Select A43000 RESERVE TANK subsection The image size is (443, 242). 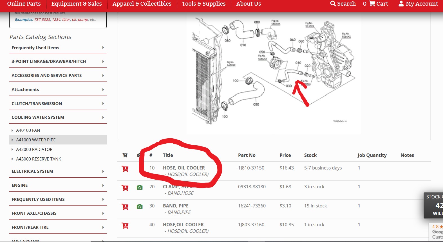[58, 159]
